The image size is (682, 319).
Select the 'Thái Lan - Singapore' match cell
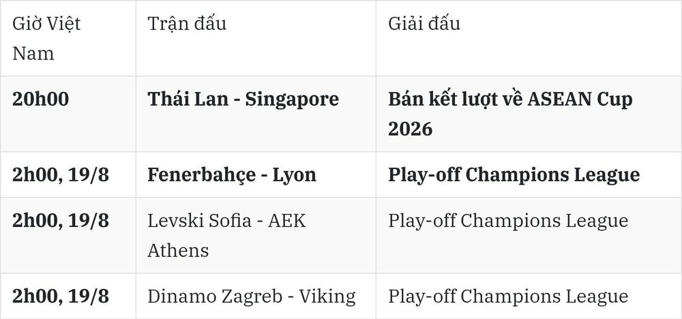point(256,114)
